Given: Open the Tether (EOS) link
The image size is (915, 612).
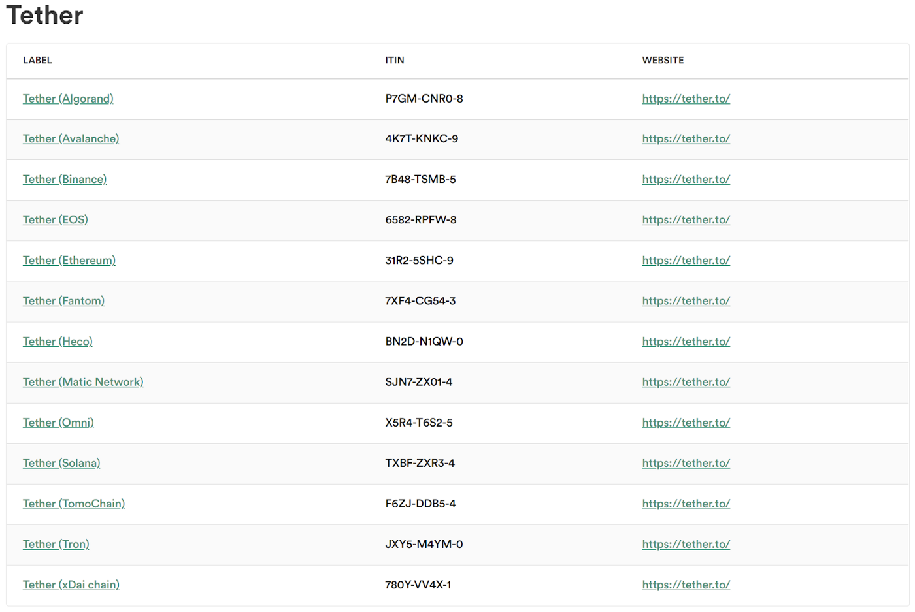Looking at the screenshot, I should [x=56, y=220].
